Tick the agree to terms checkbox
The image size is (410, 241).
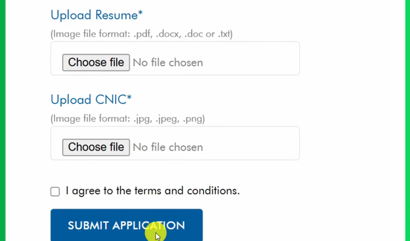tap(55, 191)
